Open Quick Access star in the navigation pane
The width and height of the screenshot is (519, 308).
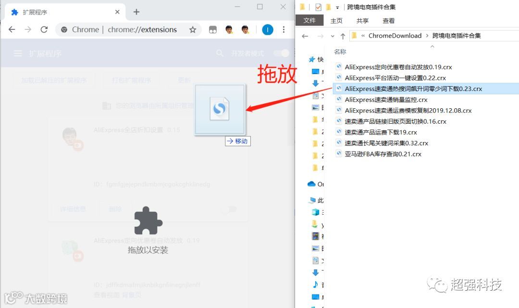(x=312, y=59)
